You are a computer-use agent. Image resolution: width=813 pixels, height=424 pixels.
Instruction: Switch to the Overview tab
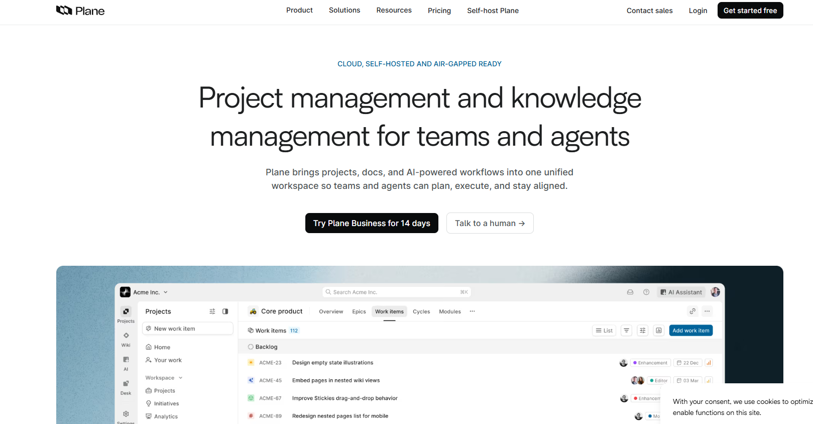[331, 311]
